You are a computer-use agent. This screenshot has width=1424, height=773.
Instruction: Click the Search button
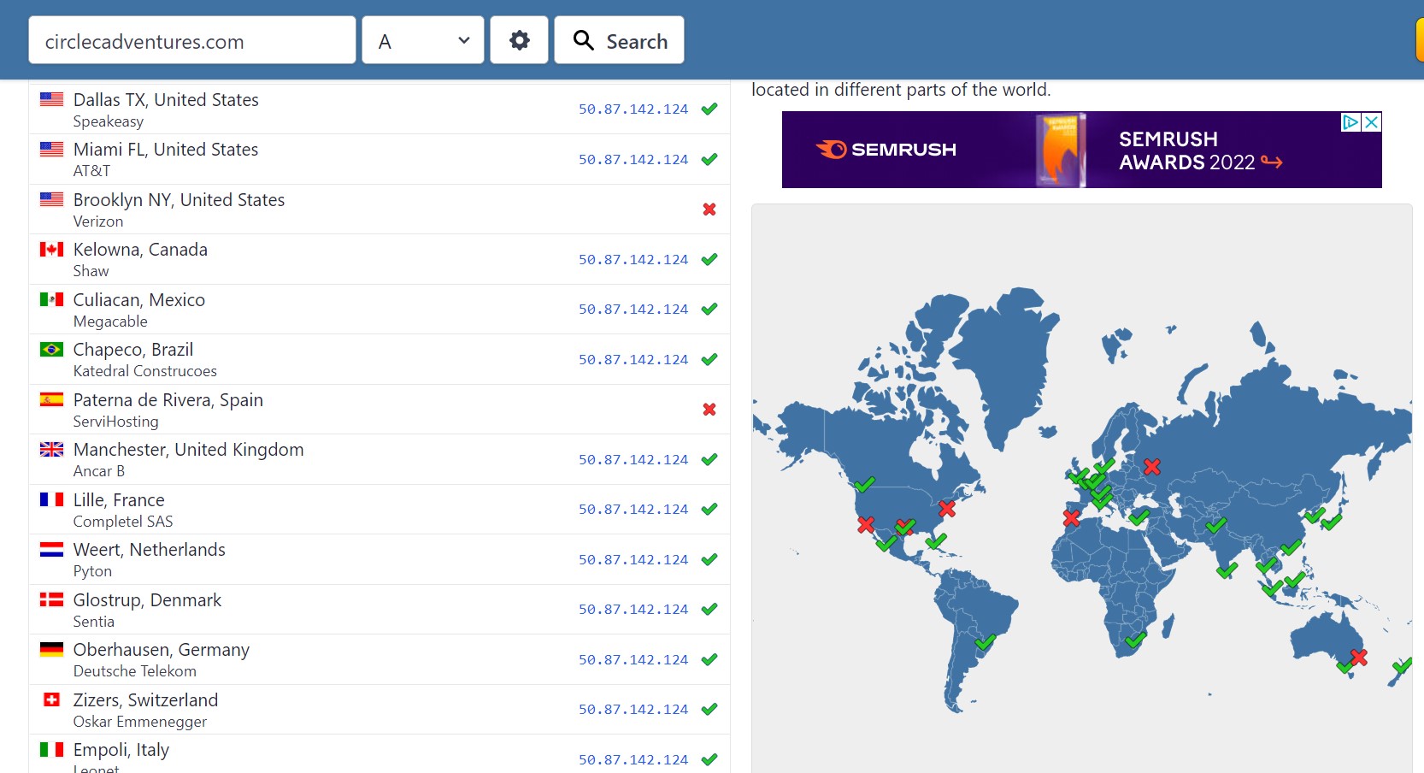(x=619, y=40)
